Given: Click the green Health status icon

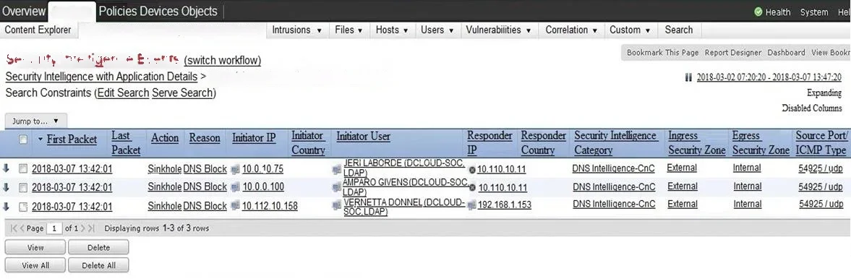Looking at the screenshot, I should pyautogui.click(x=758, y=12).
